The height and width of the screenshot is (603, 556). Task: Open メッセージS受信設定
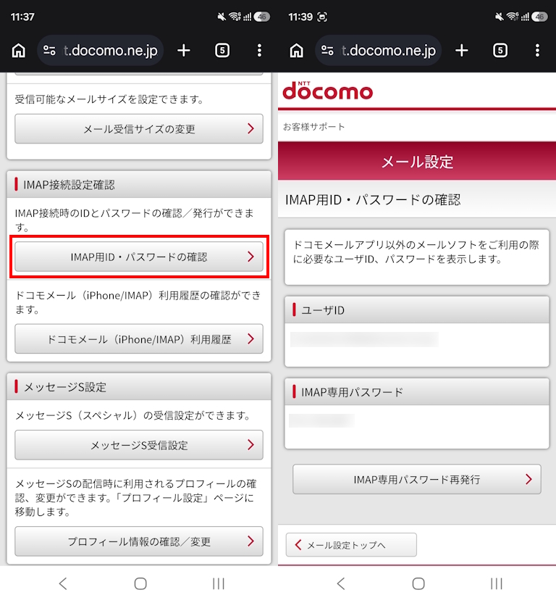click(139, 445)
